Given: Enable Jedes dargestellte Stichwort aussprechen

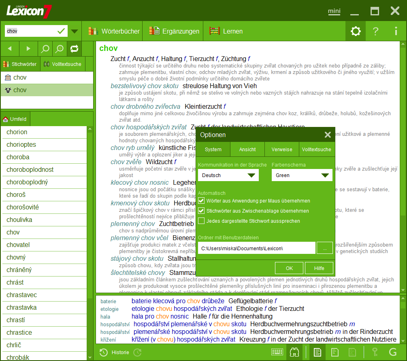Looking at the screenshot, I should click(x=201, y=221).
